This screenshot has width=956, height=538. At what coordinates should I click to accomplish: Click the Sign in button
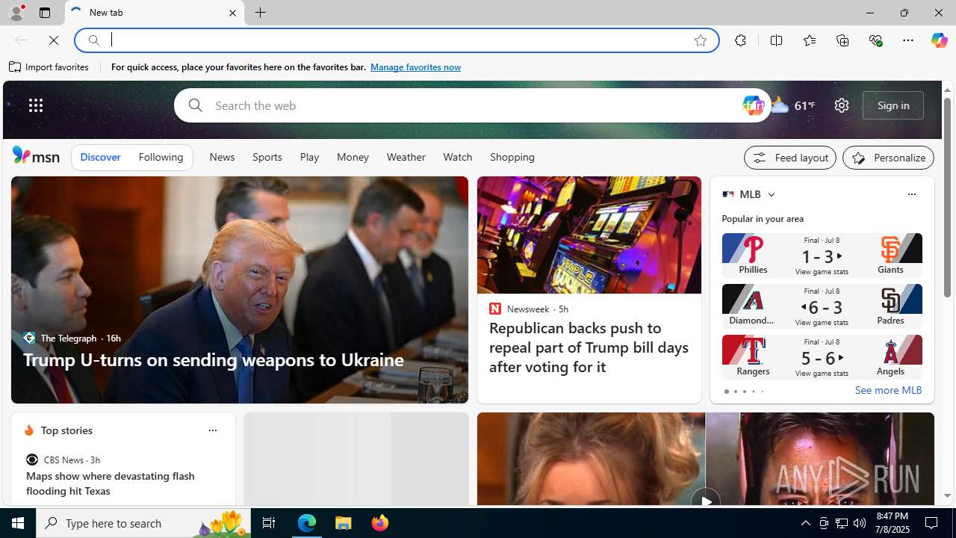(893, 105)
